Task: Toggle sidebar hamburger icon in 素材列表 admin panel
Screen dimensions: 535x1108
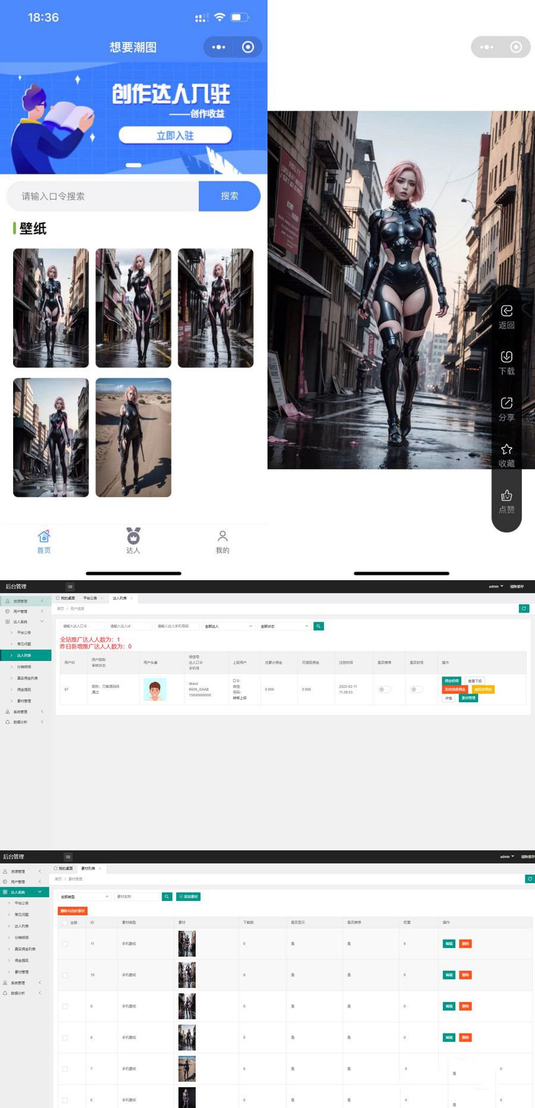Action: click(68, 857)
